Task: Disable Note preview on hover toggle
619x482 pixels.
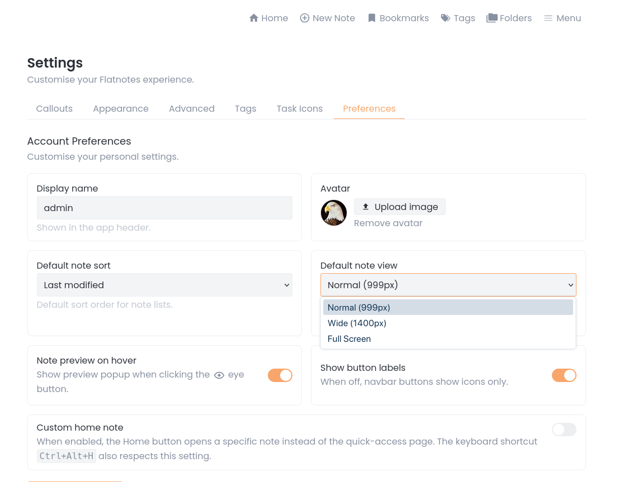Action: tap(280, 375)
